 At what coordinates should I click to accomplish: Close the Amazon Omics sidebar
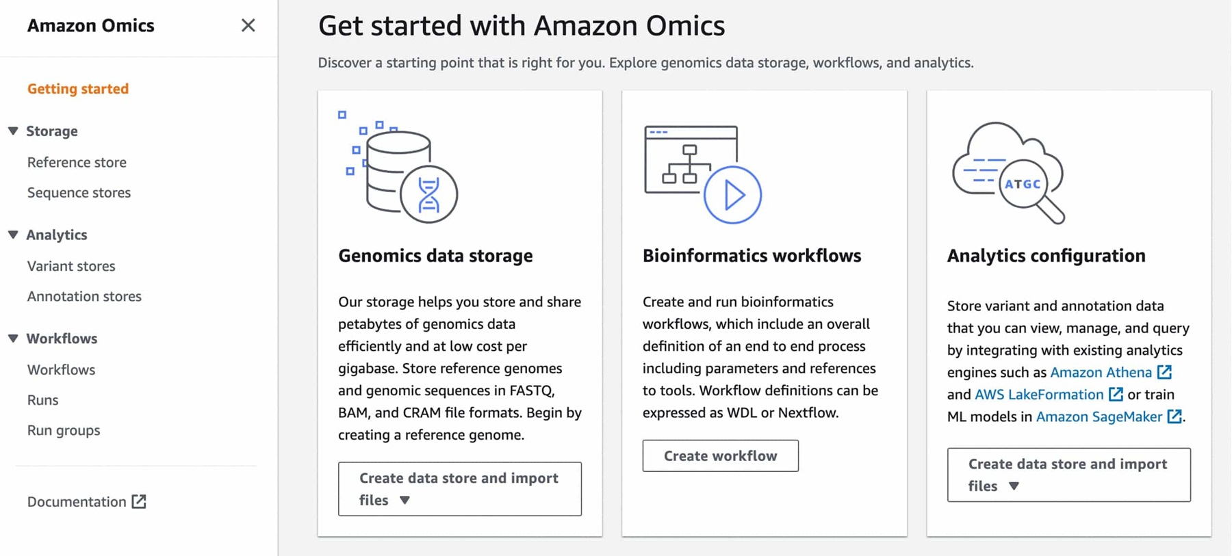pyautogui.click(x=248, y=25)
